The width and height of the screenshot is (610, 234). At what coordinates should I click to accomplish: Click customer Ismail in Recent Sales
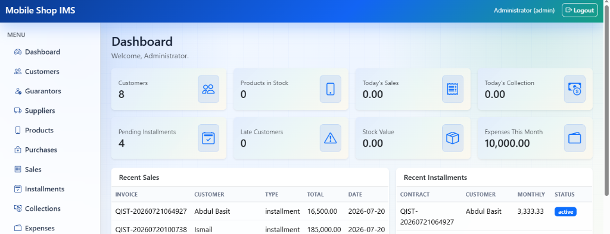204,229
